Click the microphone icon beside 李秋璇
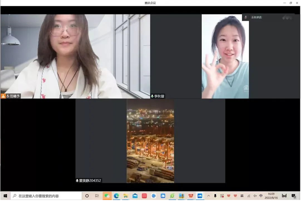The image size is (301, 201). pos(152,96)
